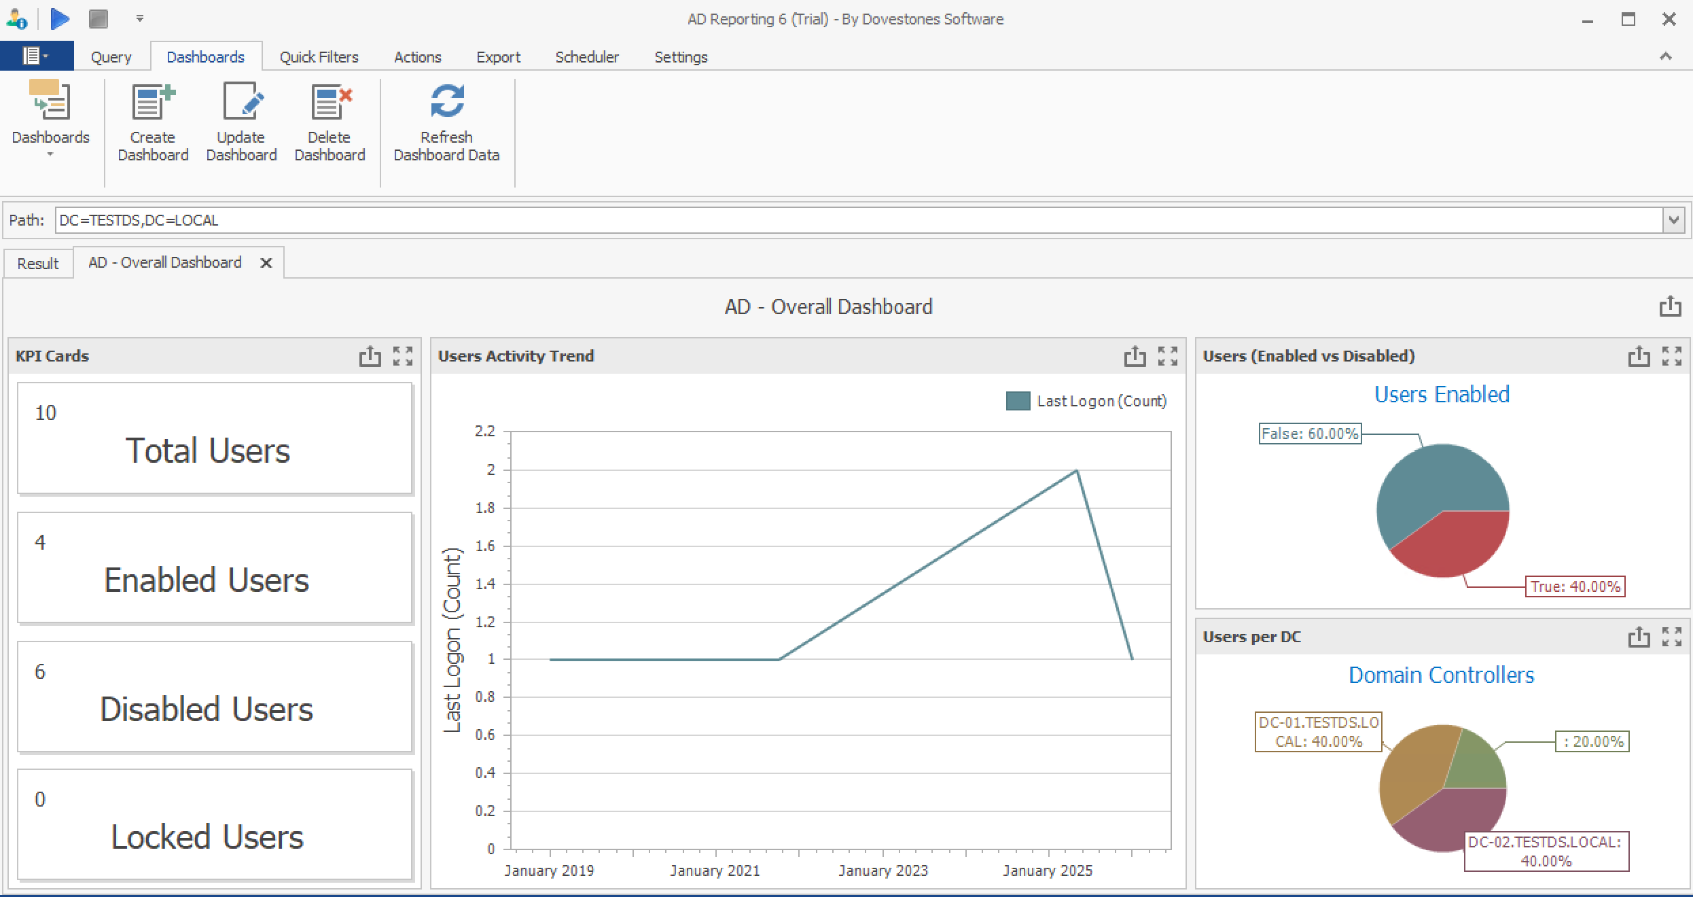The width and height of the screenshot is (1693, 897).
Task: Export the KPI Cards panel
Action: [370, 356]
